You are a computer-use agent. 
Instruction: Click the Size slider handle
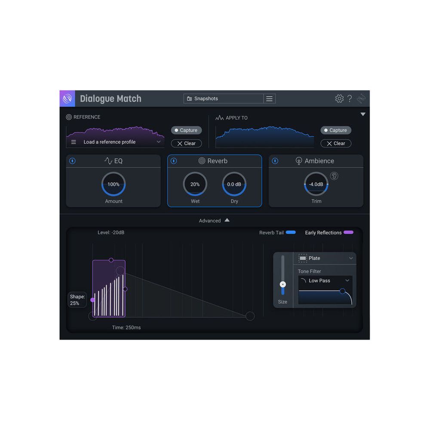coord(283,285)
